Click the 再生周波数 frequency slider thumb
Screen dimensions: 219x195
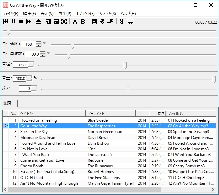[68, 55]
